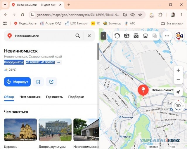Open coordinates options three dots

pos(58,62)
